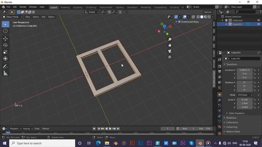Image resolution: width=262 pixels, height=147 pixels.
Task: Select the Cursor tool
Action: tap(5, 31)
